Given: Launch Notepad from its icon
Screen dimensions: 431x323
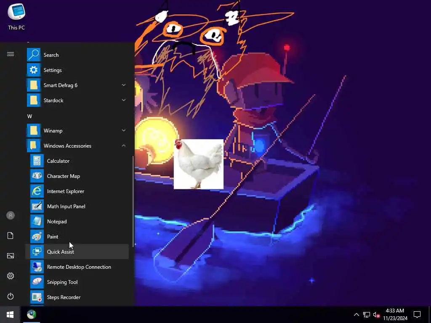Looking at the screenshot, I should [x=37, y=221].
